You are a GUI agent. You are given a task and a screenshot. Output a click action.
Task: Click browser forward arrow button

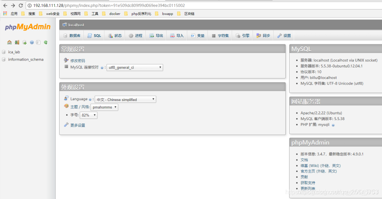pyautogui.click(x=13, y=5)
